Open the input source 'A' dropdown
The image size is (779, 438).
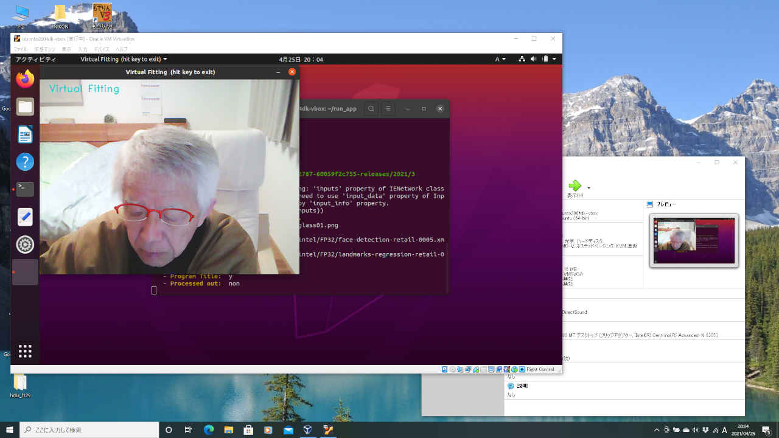(500, 60)
